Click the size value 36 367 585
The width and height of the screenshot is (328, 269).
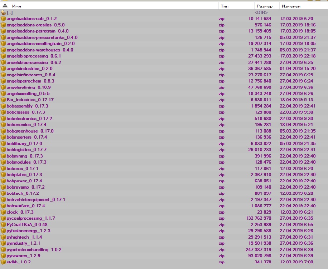coord(260,69)
